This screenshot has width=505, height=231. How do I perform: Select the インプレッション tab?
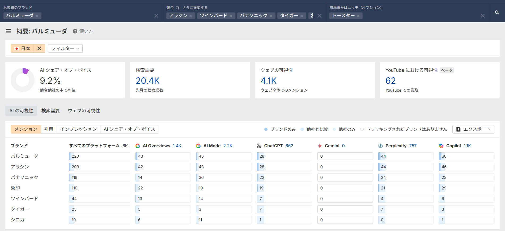(x=78, y=129)
